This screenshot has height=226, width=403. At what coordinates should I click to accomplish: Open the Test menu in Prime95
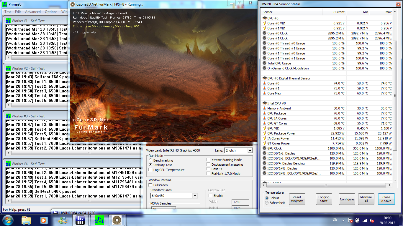pyautogui.click(x=8, y=12)
